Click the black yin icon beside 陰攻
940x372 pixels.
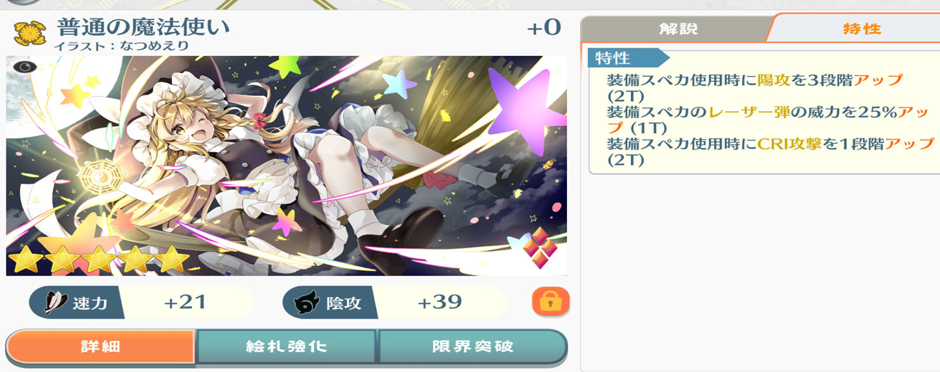click(x=308, y=303)
